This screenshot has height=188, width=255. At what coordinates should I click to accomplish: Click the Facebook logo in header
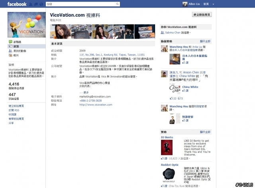(x=17, y=4)
